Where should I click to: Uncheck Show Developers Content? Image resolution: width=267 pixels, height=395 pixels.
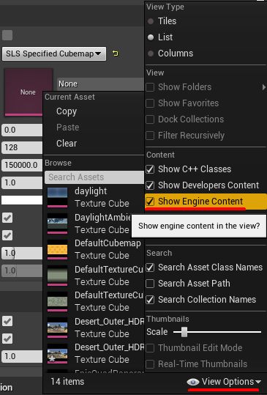(150, 185)
